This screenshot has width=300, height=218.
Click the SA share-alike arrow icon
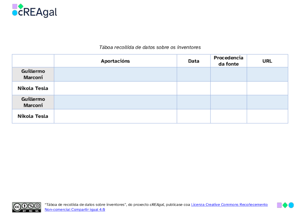point(37,206)
